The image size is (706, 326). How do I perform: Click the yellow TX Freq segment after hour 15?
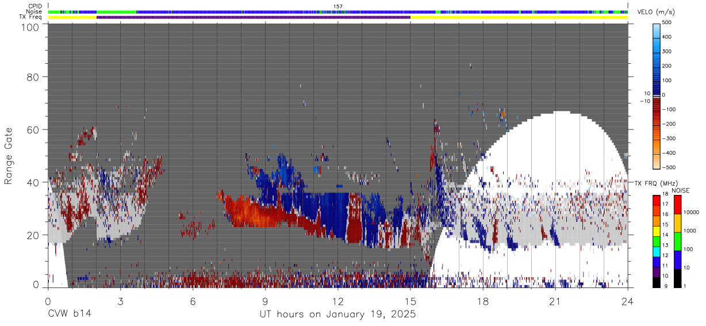pyautogui.click(x=519, y=17)
